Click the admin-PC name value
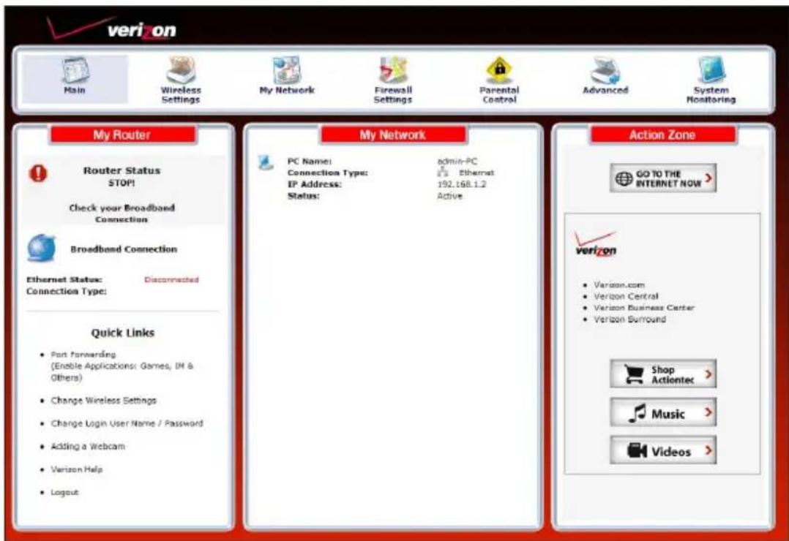 tap(457, 162)
